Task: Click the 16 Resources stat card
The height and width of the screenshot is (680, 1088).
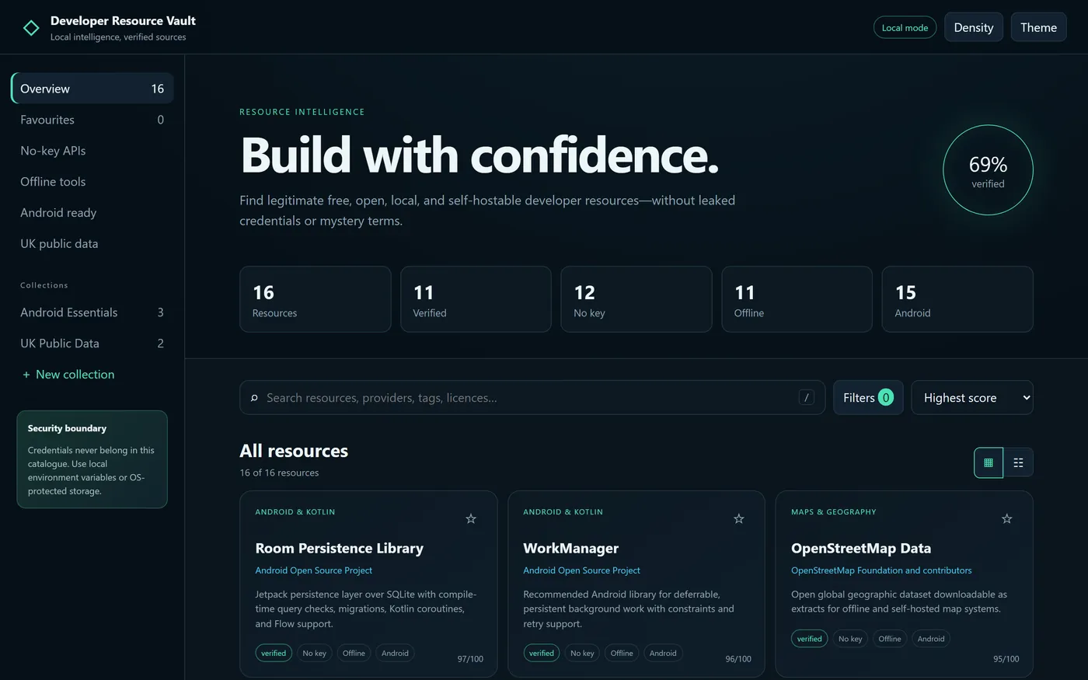Action: [x=316, y=299]
